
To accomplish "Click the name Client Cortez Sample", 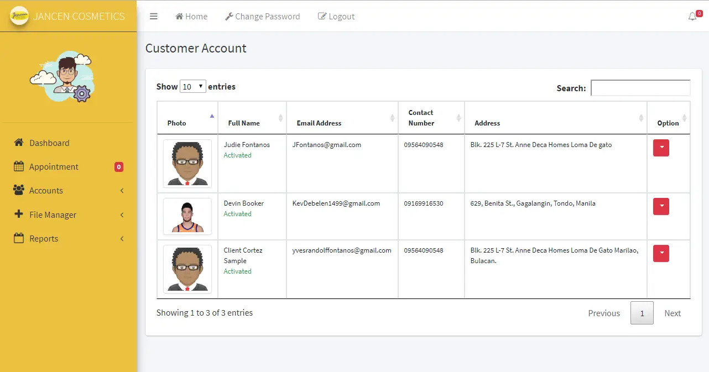I will pos(243,255).
